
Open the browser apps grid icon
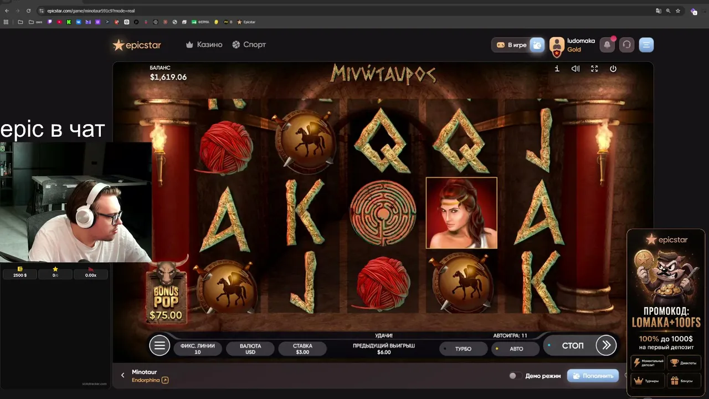6,22
